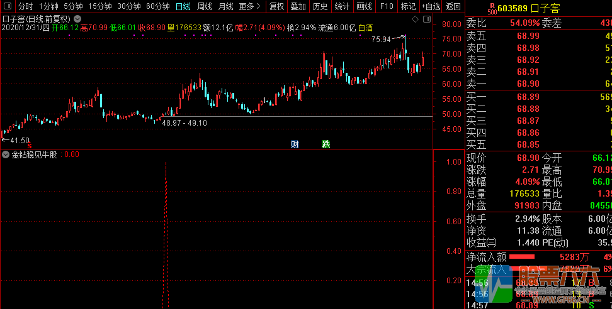Click the 41.50 low price label
612x309 pixels.
[20, 141]
